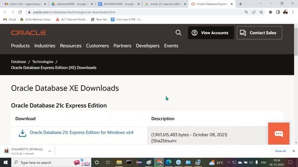
Task: Open a new browser tab with plus button
Action: pos(240,4)
